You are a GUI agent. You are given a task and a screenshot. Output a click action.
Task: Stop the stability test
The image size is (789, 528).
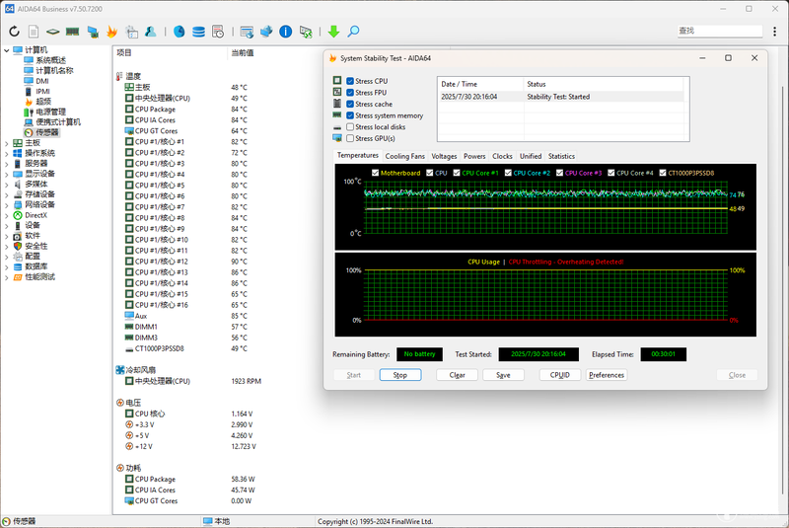coord(400,375)
